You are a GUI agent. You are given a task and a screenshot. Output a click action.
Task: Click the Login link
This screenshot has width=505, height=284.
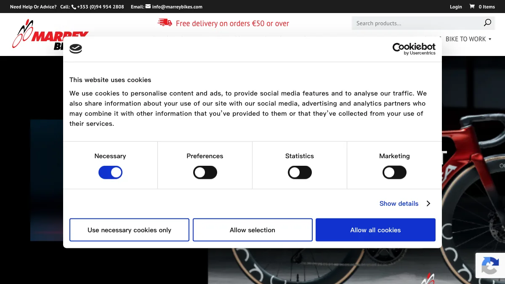[x=456, y=7]
